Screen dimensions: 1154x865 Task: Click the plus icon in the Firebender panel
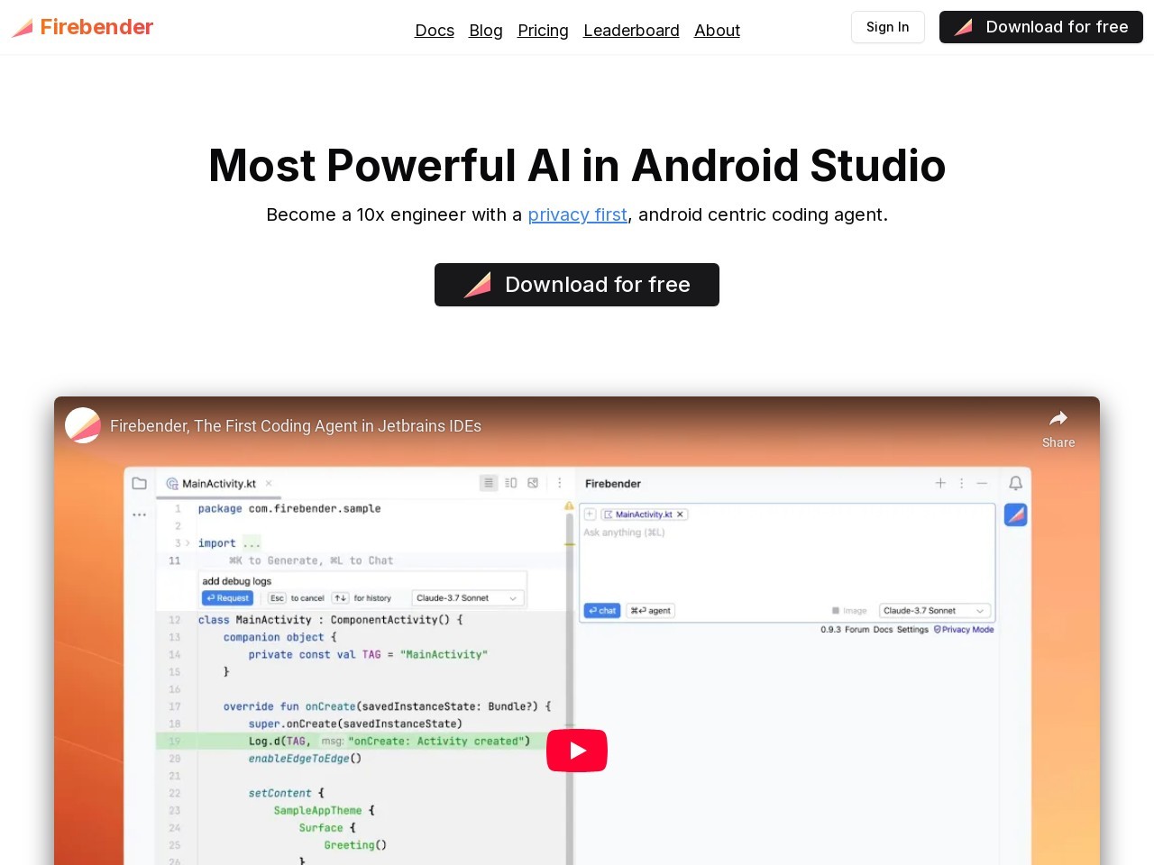[x=940, y=483]
